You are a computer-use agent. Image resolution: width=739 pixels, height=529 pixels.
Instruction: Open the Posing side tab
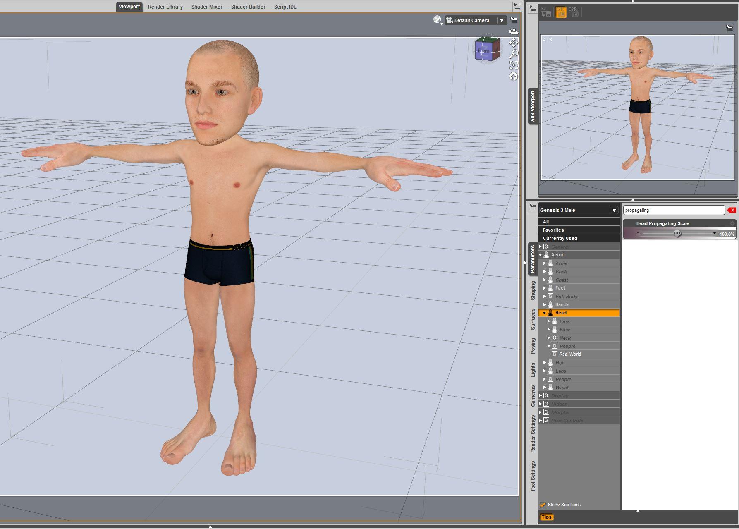533,346
